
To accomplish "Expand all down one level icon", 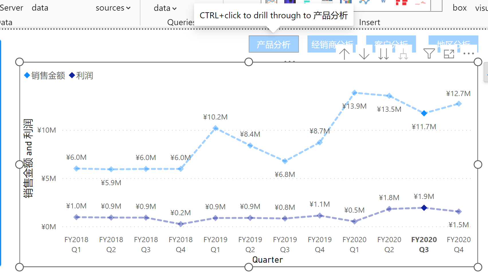I will pos(403,54).
